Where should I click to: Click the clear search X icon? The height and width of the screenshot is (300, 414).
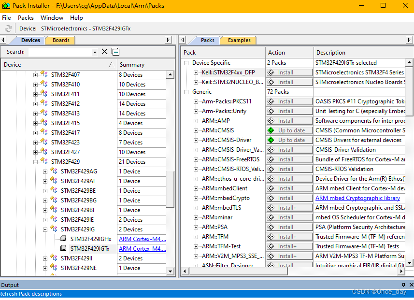[x=104, y=51]
